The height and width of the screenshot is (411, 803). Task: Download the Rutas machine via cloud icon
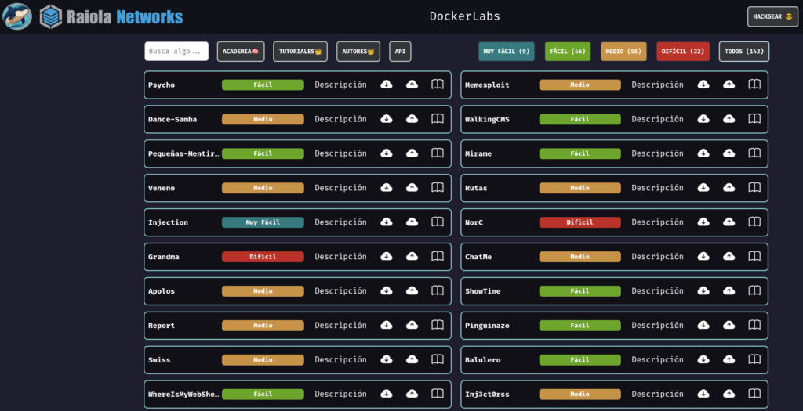click(x=703, y=188)
